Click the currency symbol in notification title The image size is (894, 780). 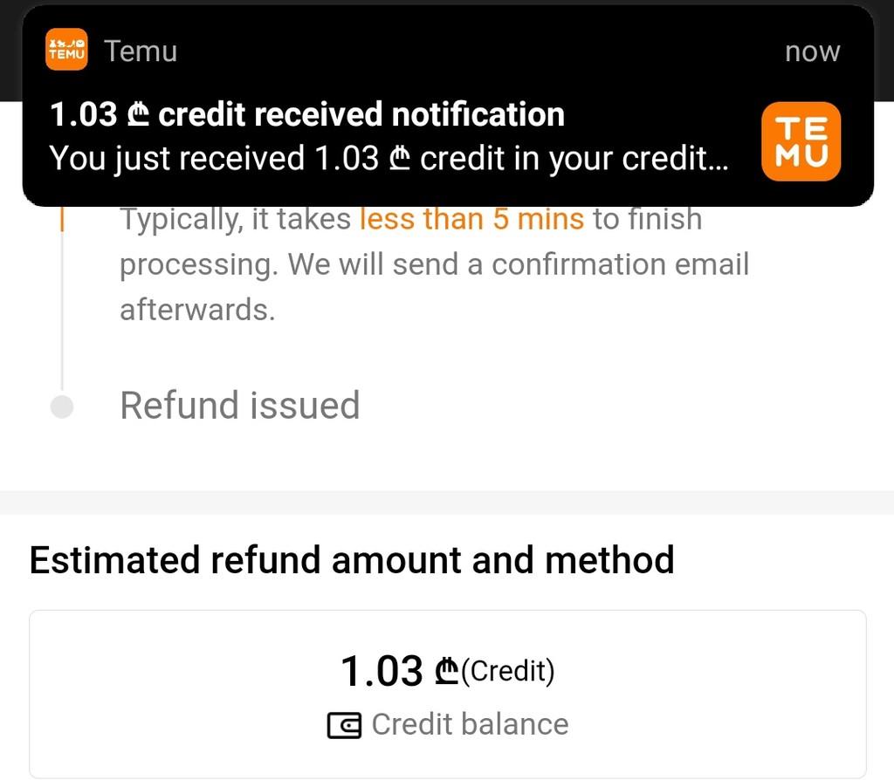[x=140, y=115]
